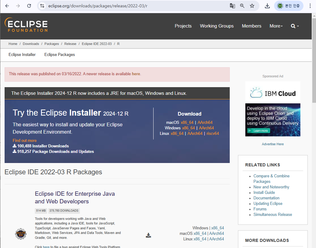Open New and Noteworthy link
Image resolution: width=316 pixels, height=248 pixels.
coord(271,187)
